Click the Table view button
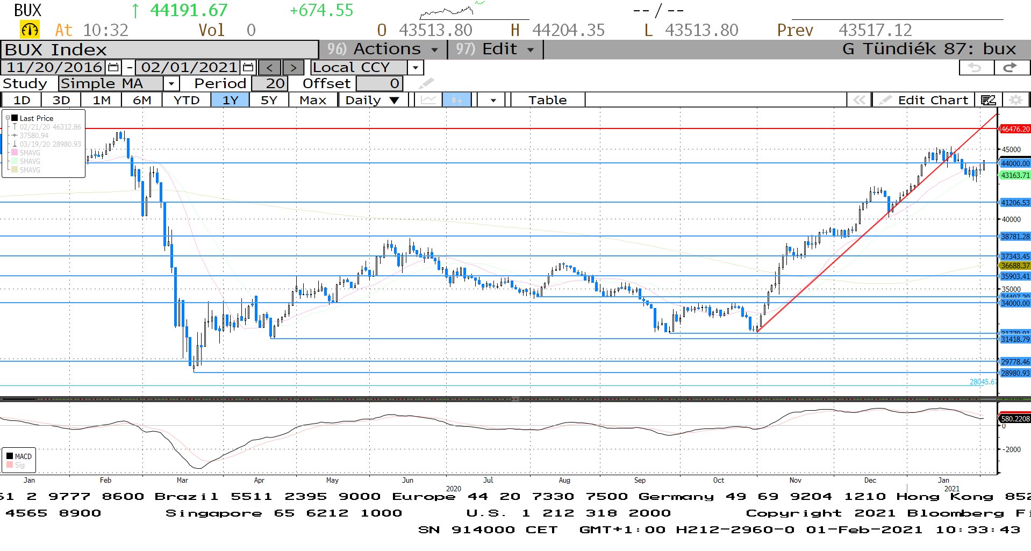The width and height of the screenshot is (1031, 551). pos(548,100)
